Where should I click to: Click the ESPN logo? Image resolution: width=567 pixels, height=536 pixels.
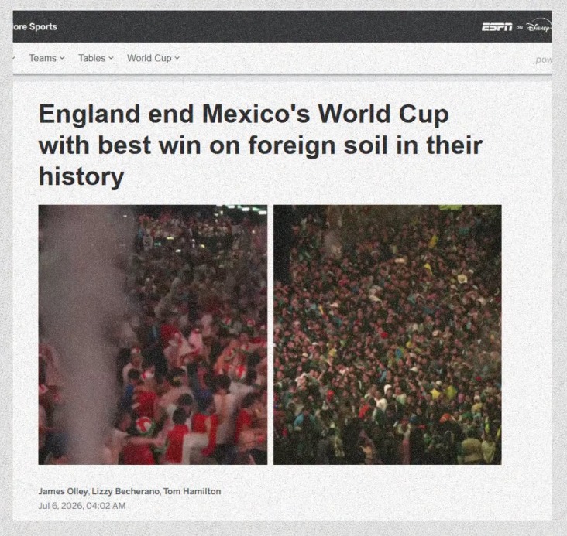point(497,27)
